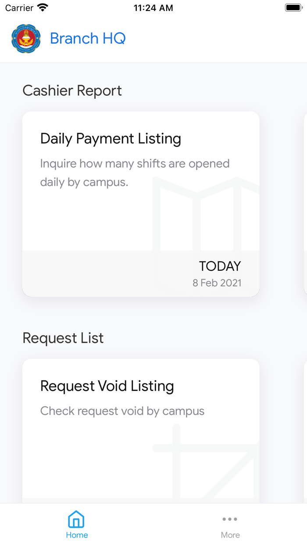Select the next partially visible Request List card
The height and width of the screenshot is (546, 307).
305,430
